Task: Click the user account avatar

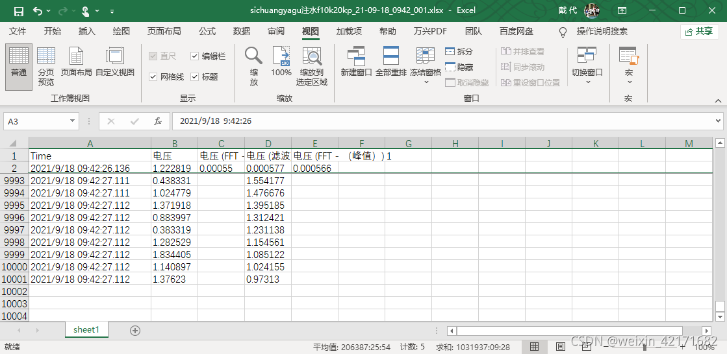Action: coord(592,10)
